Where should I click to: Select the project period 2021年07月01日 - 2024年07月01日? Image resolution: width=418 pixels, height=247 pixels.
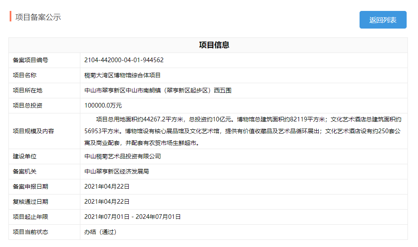click(132, 217)
